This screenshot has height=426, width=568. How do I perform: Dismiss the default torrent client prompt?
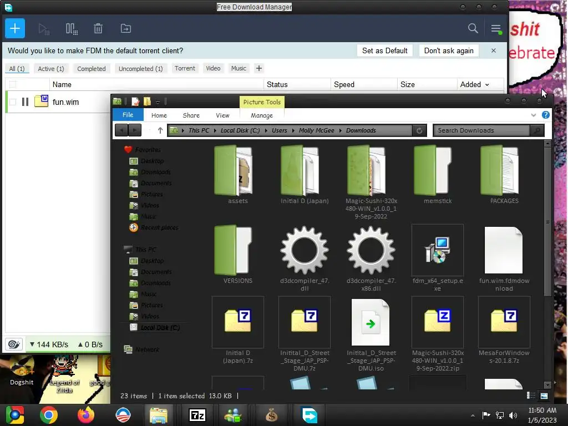pos(493,50)
